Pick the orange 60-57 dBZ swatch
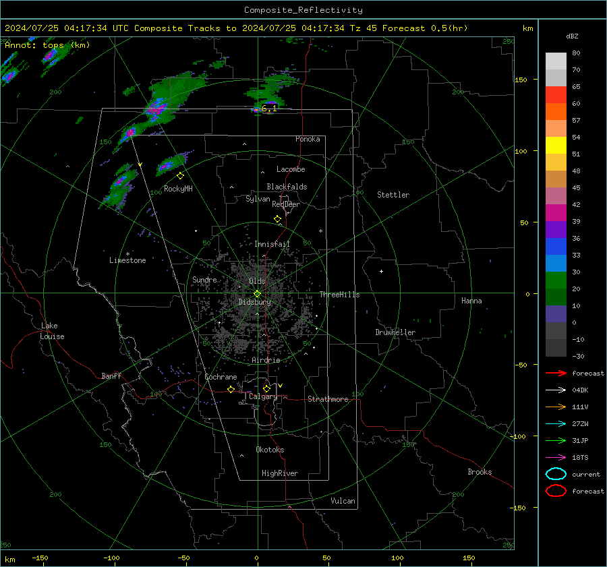This screenshot has width=607, height=567. [556, 112]
